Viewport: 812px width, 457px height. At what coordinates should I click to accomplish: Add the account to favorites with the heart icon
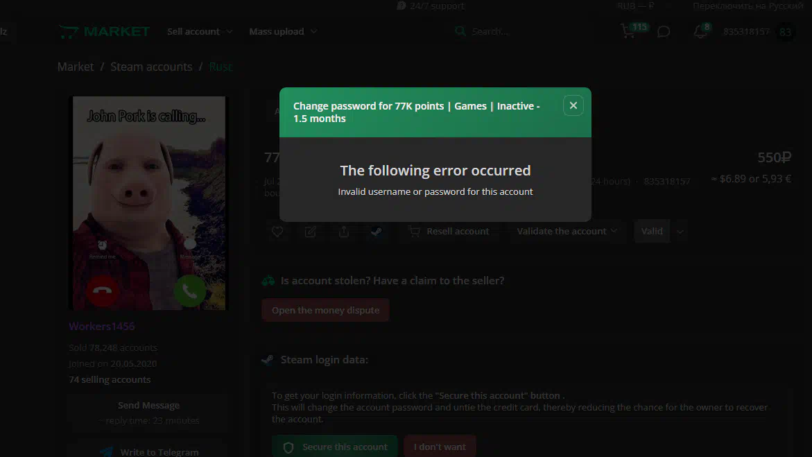[x=277, y=232]
